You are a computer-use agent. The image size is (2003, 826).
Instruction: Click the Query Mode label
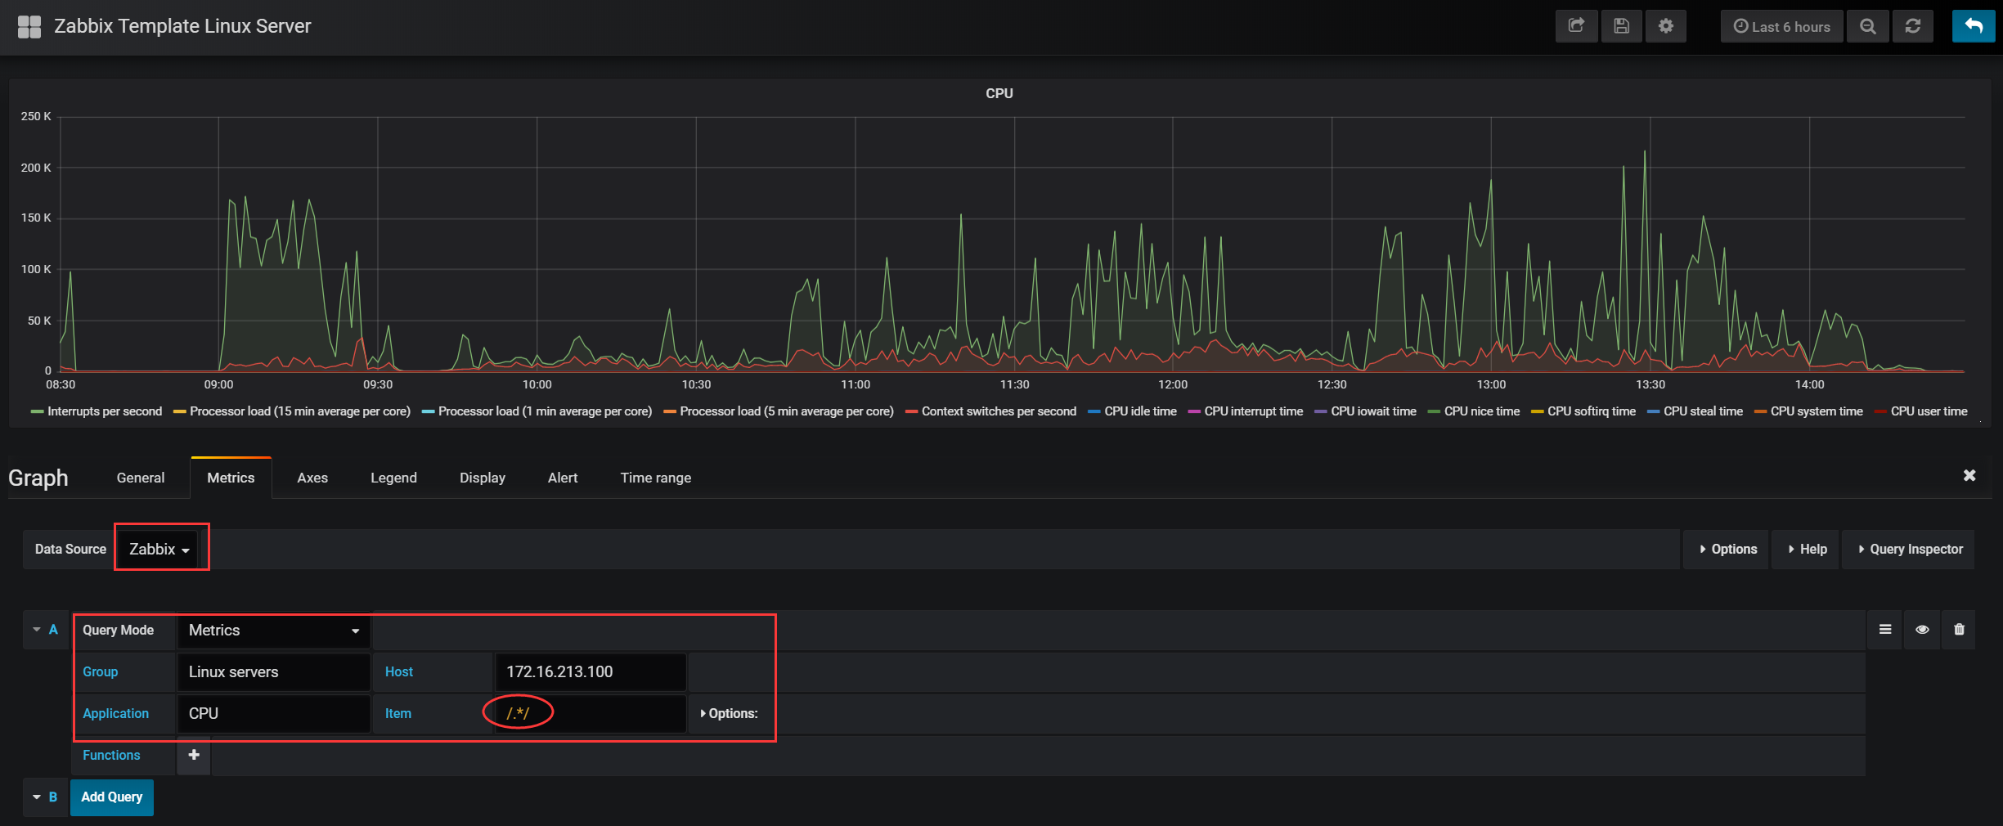click(118, 631)
